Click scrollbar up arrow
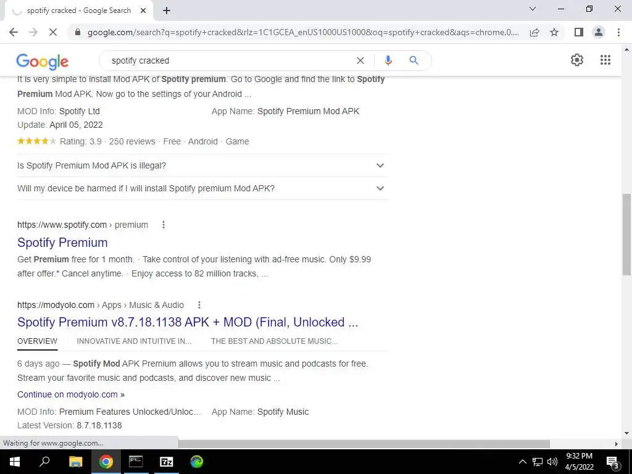Image resolution: width=632 pixels, height=474 pixels. pos(626,49)
